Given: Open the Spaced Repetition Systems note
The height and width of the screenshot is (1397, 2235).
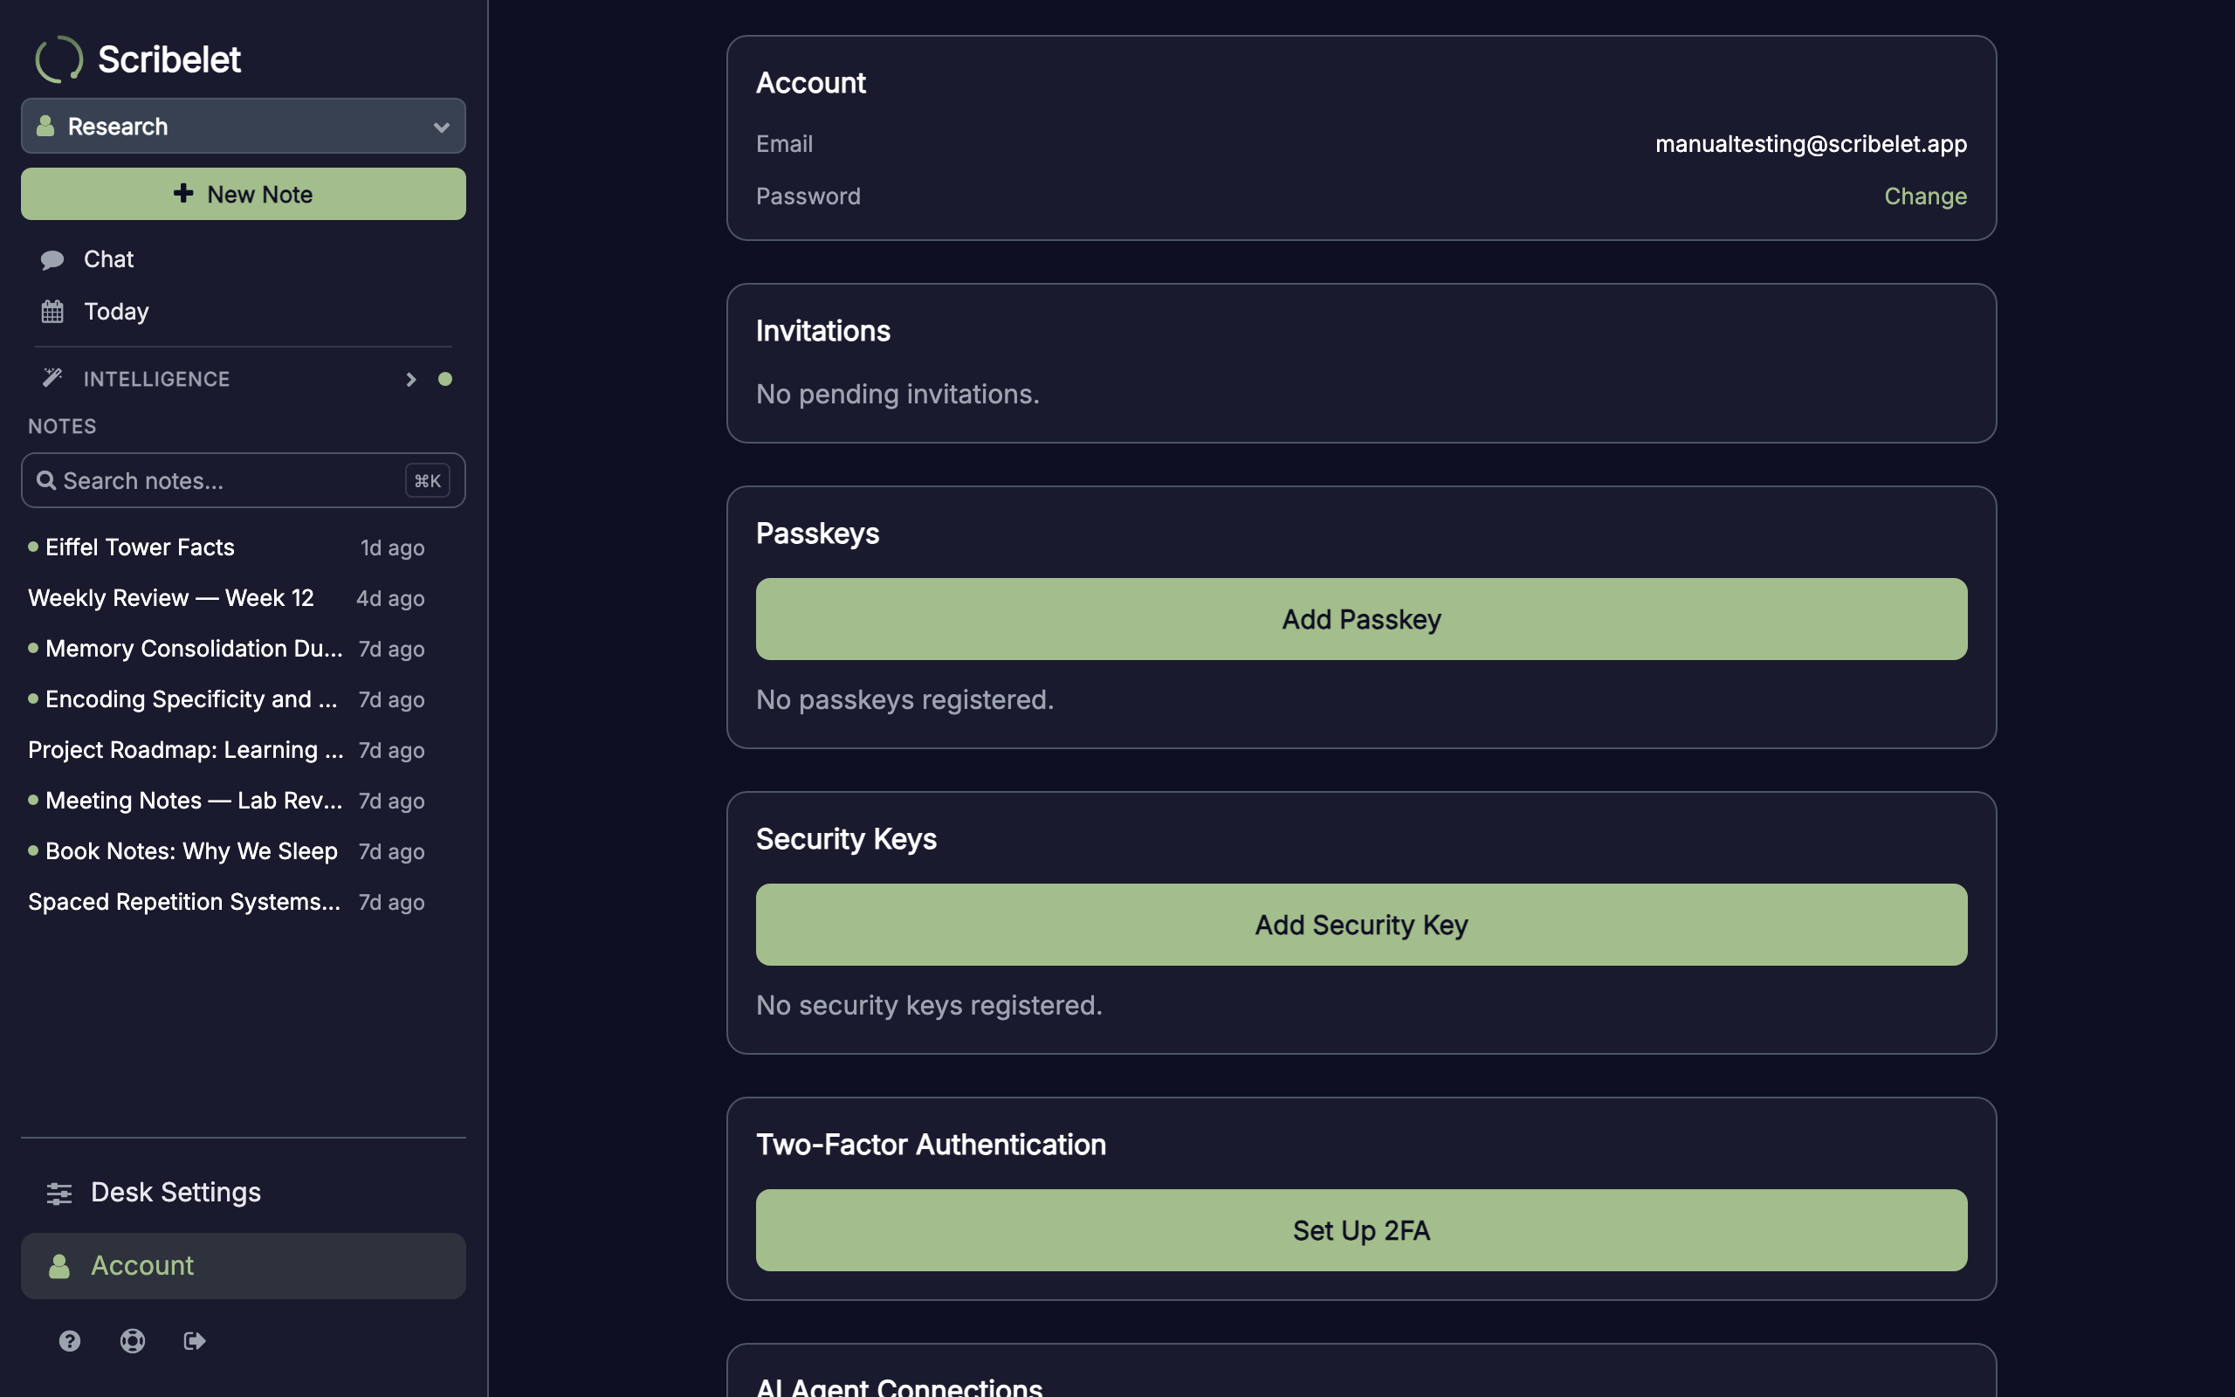Looking at the screenshot, I should coord(226,903).
